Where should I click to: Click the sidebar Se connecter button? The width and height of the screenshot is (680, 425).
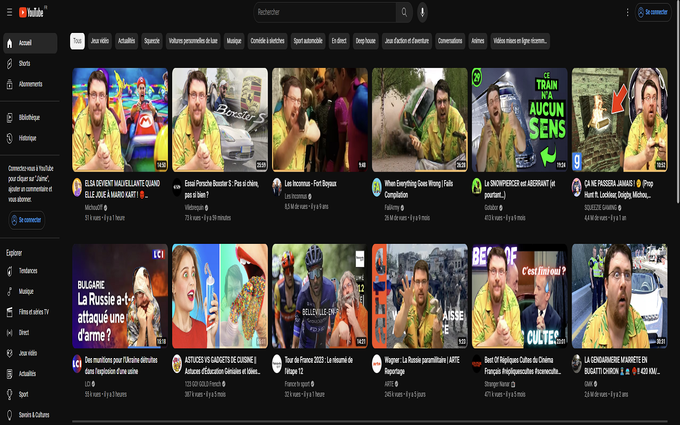(27, 220)
